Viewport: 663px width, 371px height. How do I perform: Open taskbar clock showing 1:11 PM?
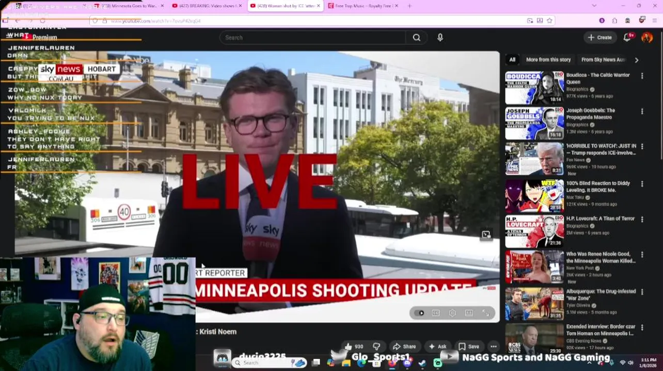click(x=648, y=363)
